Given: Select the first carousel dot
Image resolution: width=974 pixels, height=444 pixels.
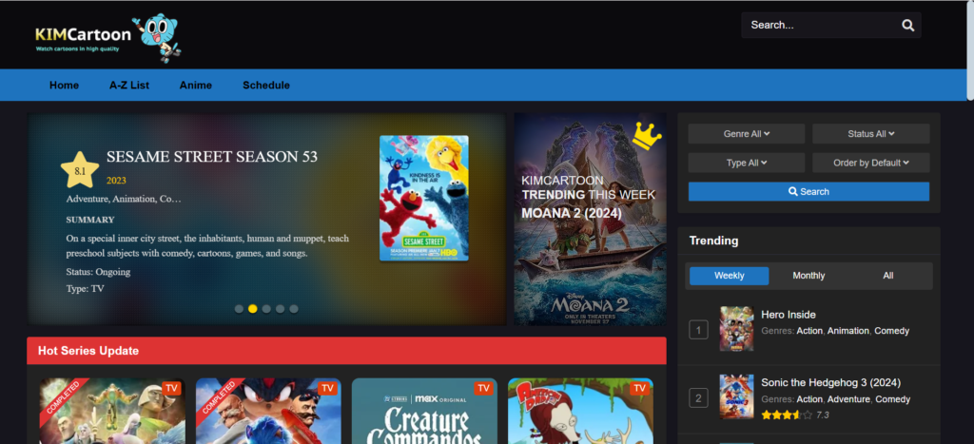Looking at the screenshot, I should (239, 309).
